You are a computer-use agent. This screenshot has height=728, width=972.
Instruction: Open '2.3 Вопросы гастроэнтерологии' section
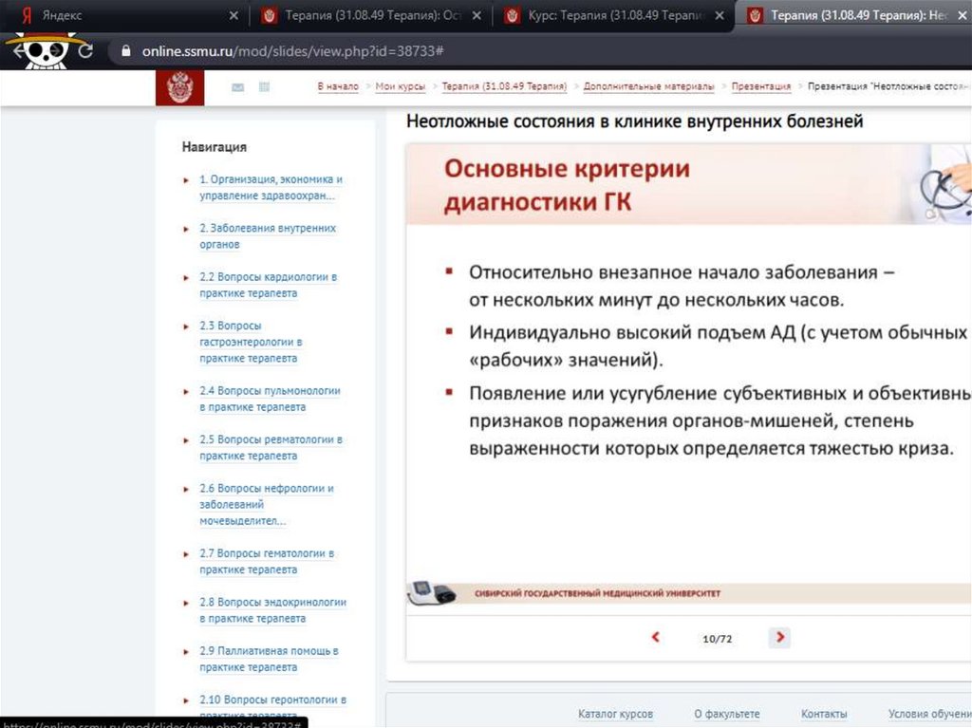pyautogui.click(x=251, y=342)
